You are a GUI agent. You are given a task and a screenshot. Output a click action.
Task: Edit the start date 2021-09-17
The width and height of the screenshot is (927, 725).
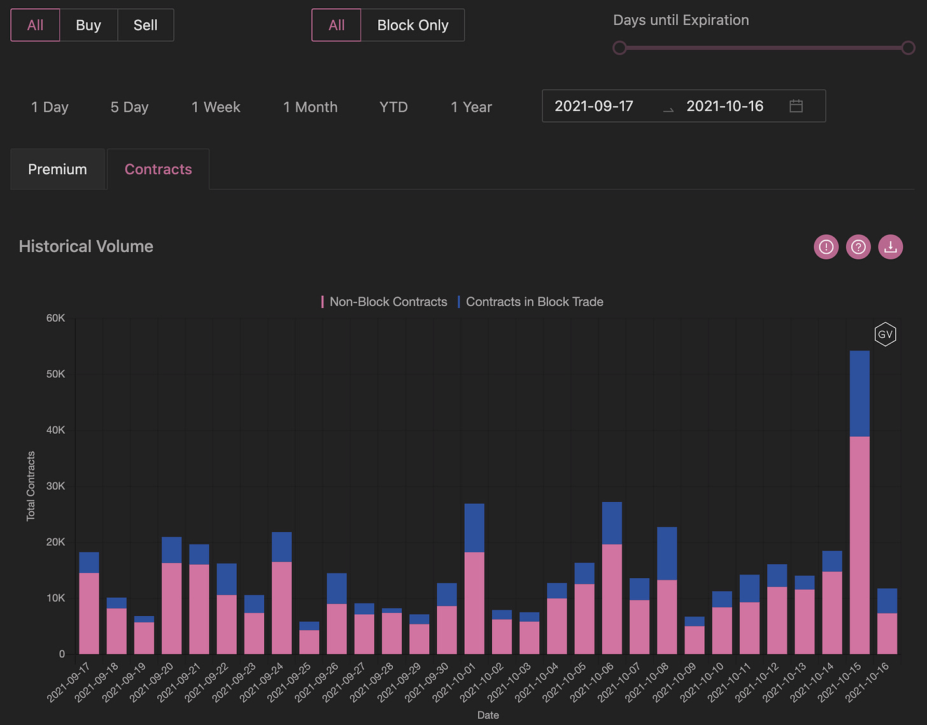pos(594,106)
